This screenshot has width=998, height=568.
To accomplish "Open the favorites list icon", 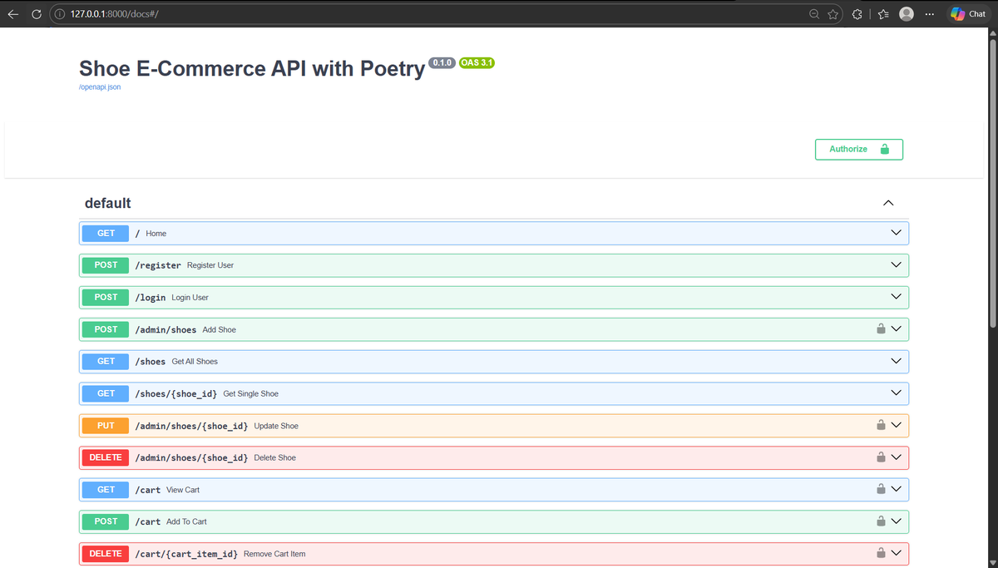I will point(883,14).
